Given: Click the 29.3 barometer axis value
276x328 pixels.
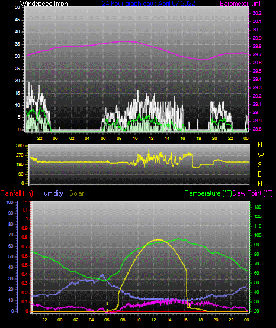Looking at the screenshot, I should click(257, 87).
